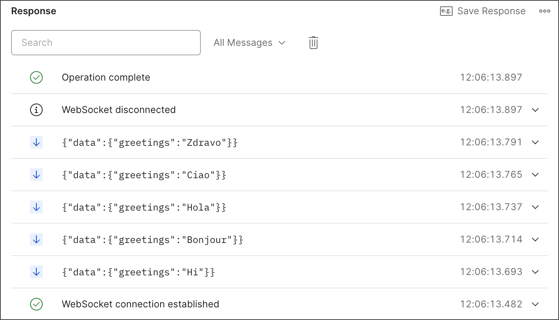Click the Save Response e.g. icon

[x=446, y=11]
